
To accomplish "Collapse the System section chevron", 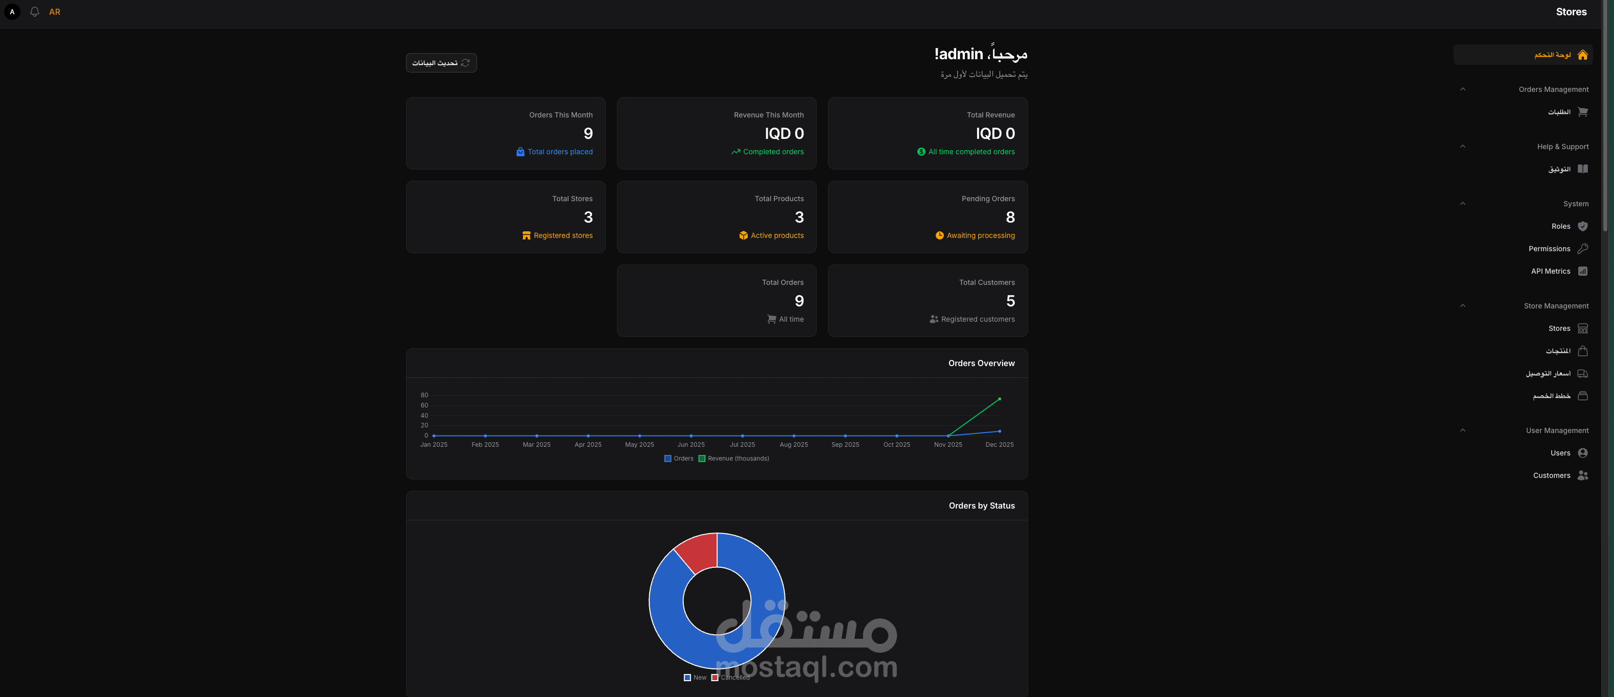I will (1462, 204).
